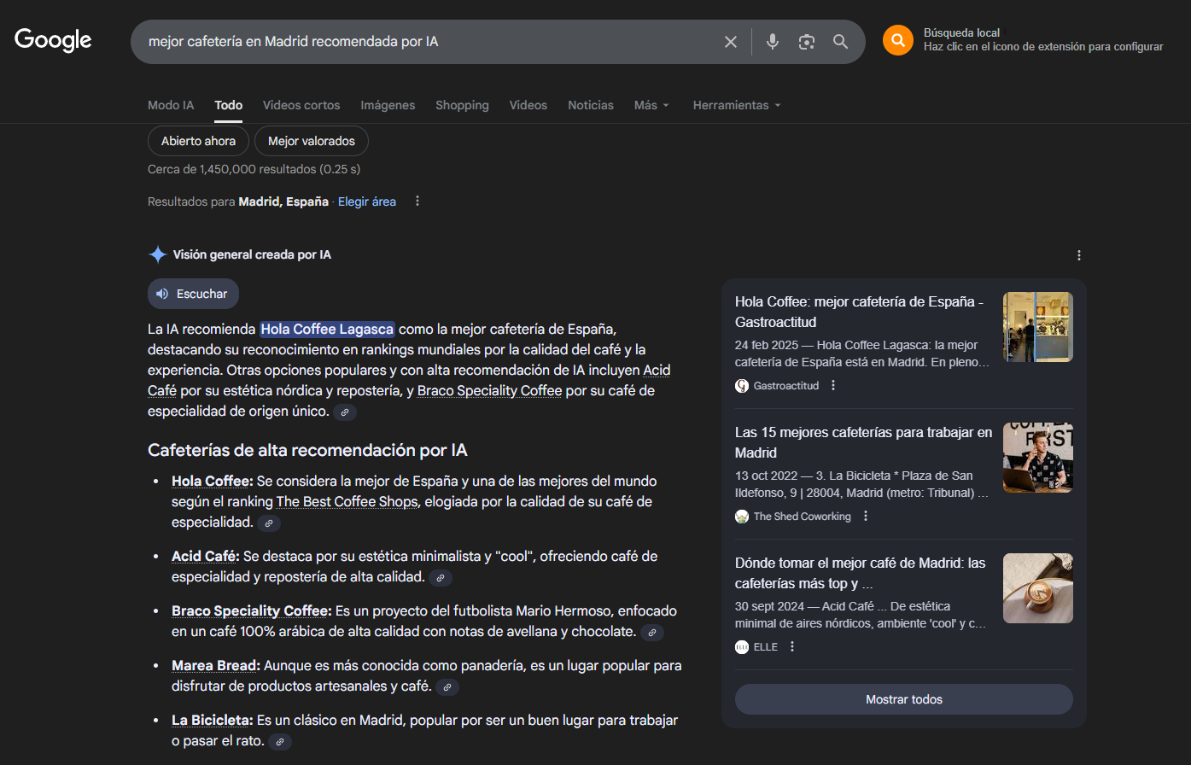1191x765 pixels.
Task: Open the AI overview three-dot options menu
Action: click(1079, 255)
